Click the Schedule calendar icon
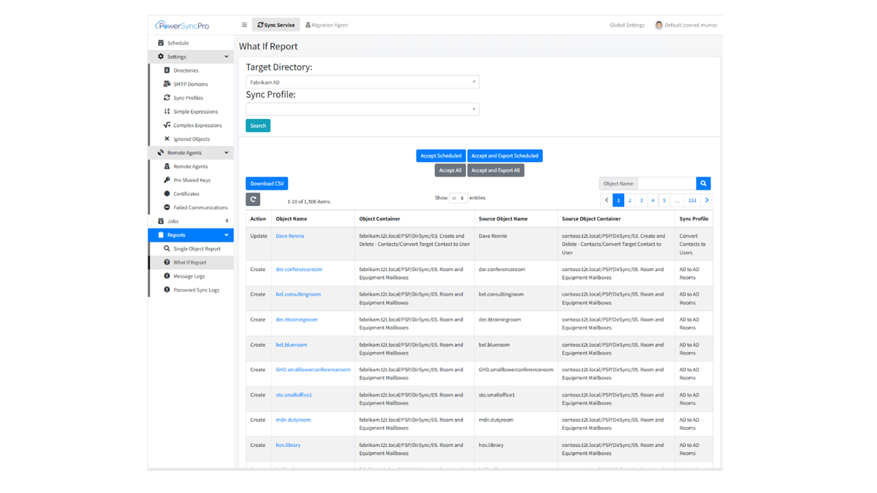The width and height of the screenshot is (877, 493). pyautogui.click(x=161, y=43)
